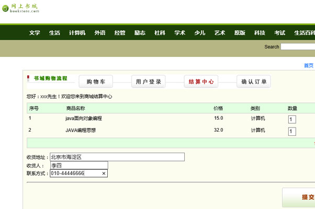Edit quantity for java面向对象编程
Viewport: 315px width, 209px height.
click(x=292, y=119)
